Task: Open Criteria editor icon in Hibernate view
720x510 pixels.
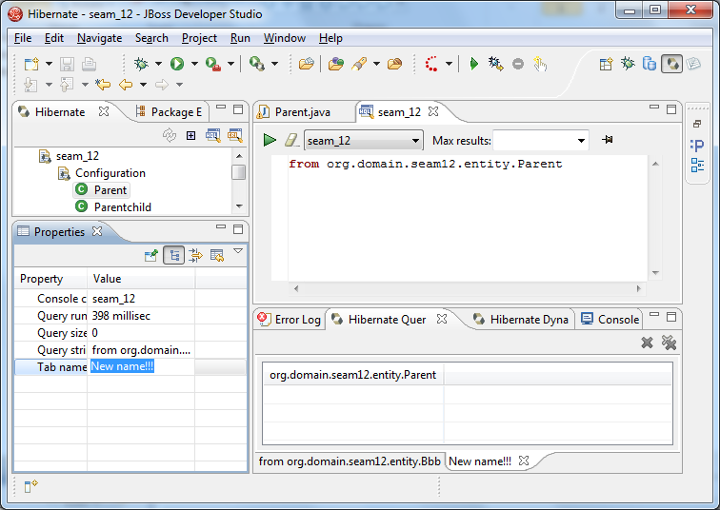Action: (x=235, y=135)
